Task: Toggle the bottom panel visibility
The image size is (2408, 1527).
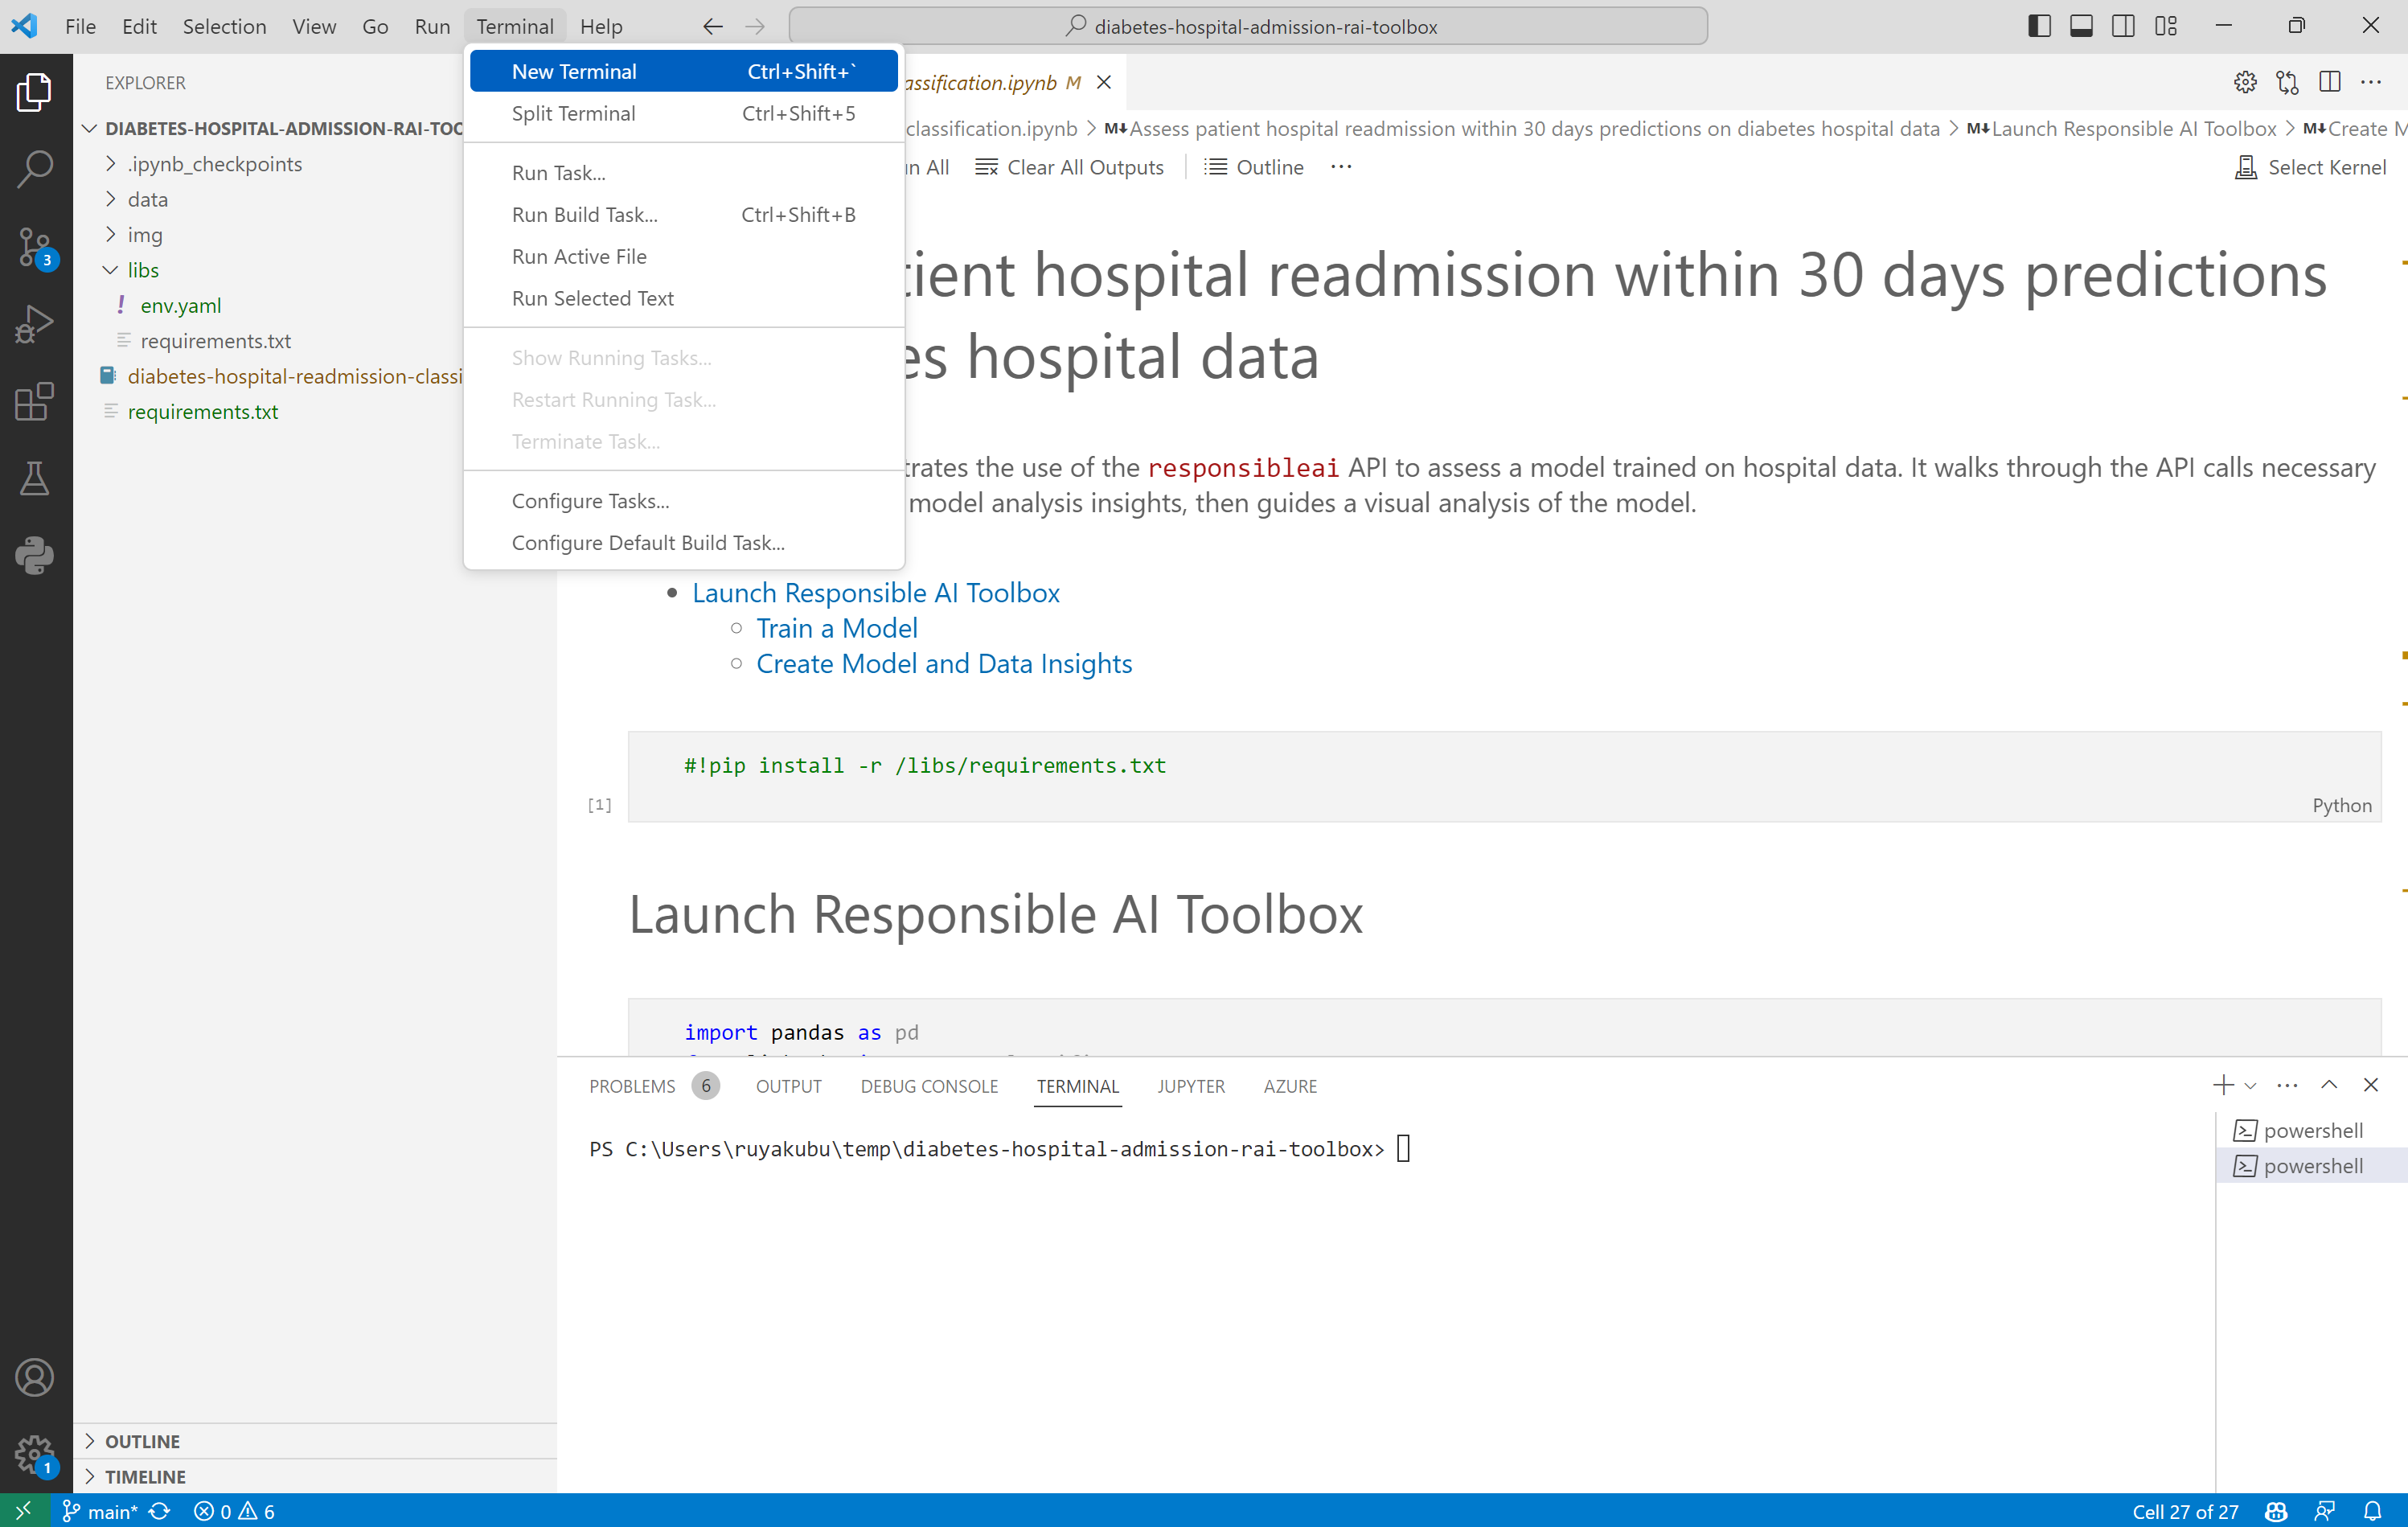Action: click(2082, 26)
